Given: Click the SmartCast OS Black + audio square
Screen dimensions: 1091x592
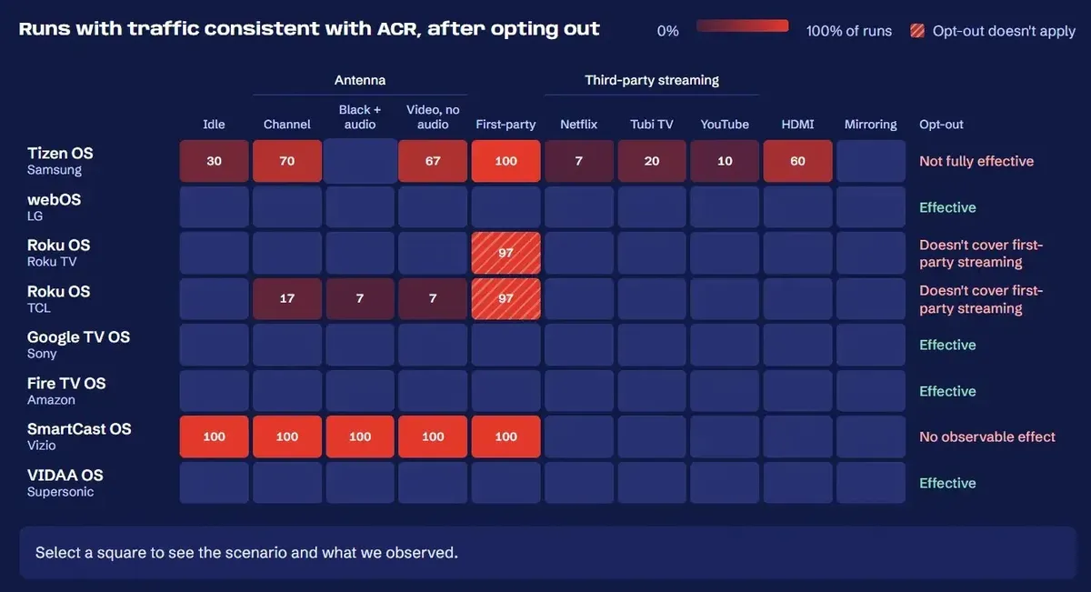Looking at the screenshot, I should tap(360, 436).
